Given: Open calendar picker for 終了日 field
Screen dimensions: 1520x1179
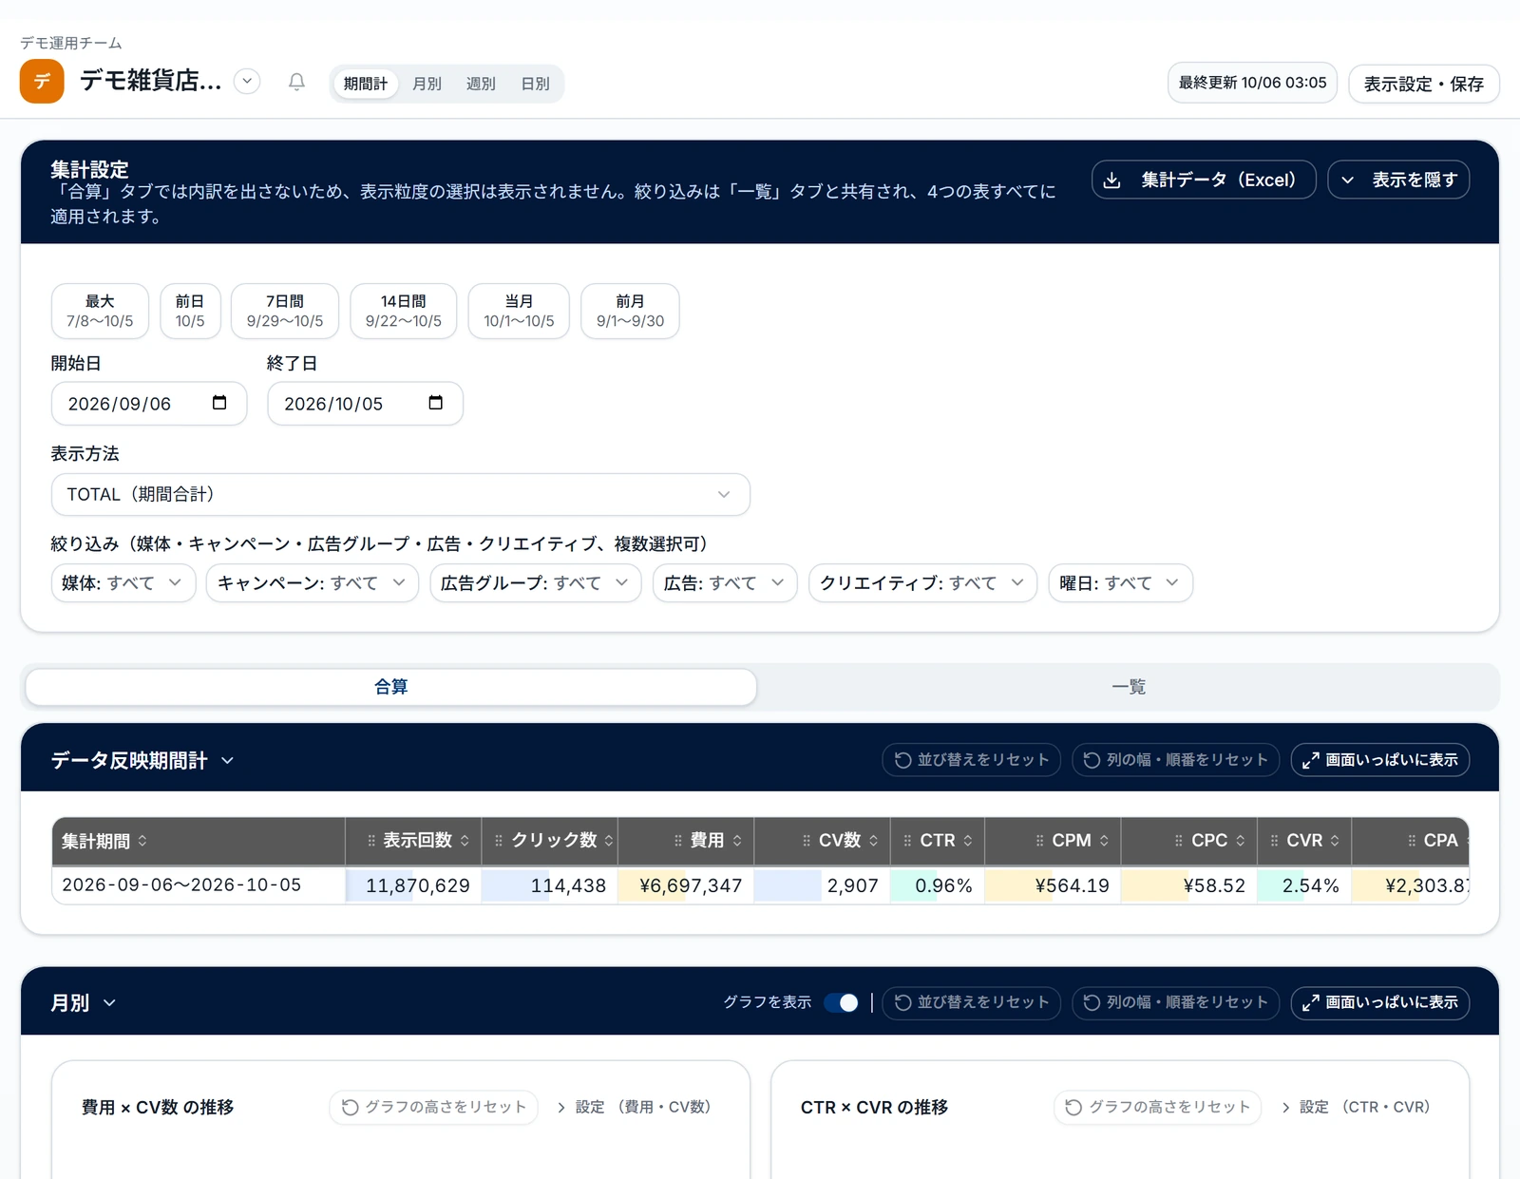Looking at the screenshot, I should (436, 403).
